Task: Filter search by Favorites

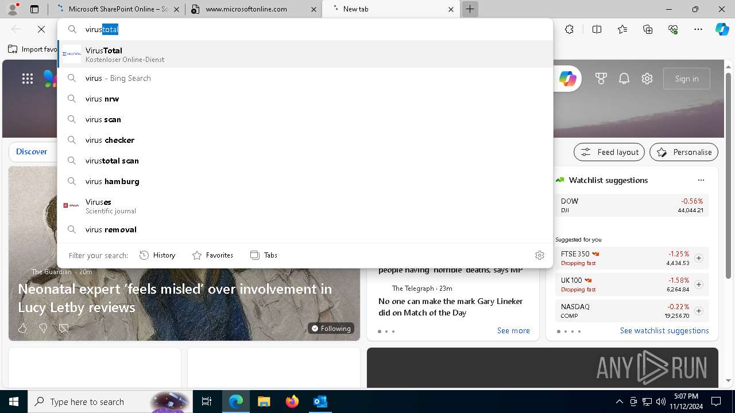Action: tap(212, 255)
